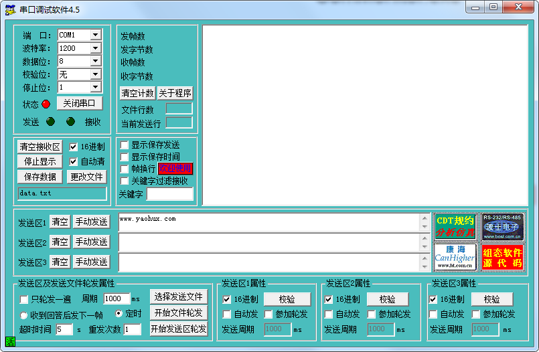
Task: Select the 收到回答后发下一帧 radio button
Action: pyautogui.click(x=24, y=315)
